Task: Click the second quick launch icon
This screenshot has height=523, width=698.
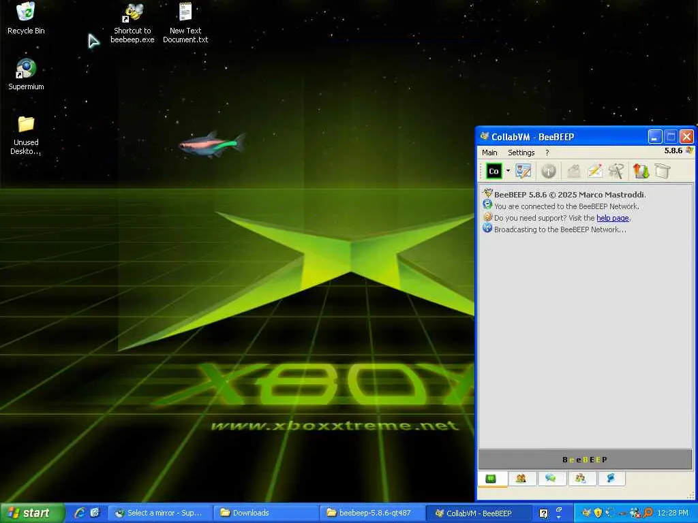Action: [x=95, y=513]
